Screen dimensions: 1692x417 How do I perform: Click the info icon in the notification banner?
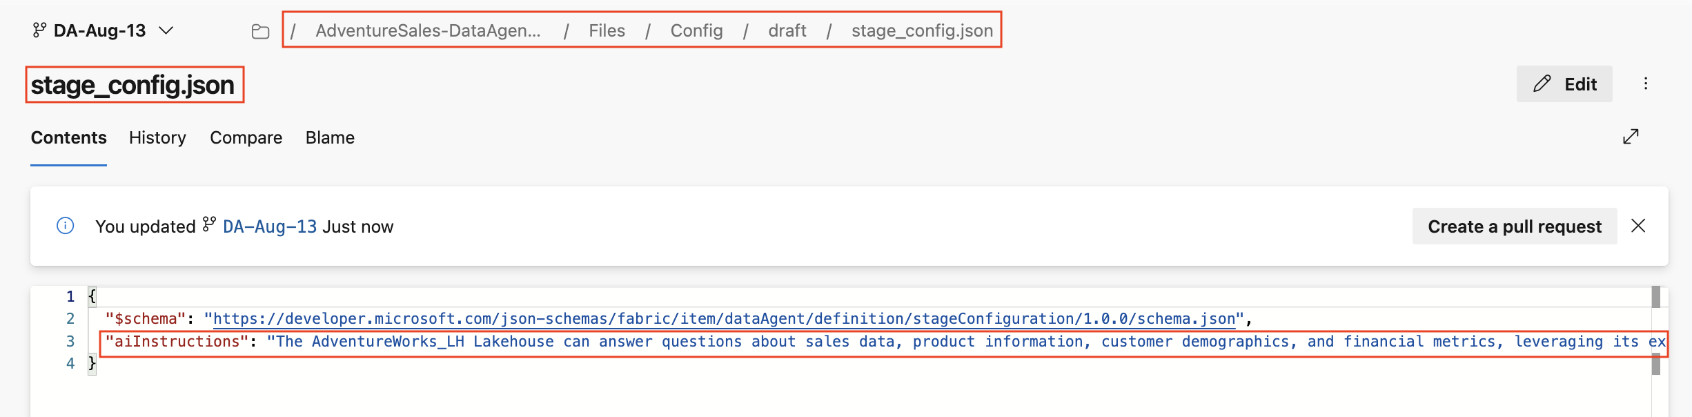point(65,226)
